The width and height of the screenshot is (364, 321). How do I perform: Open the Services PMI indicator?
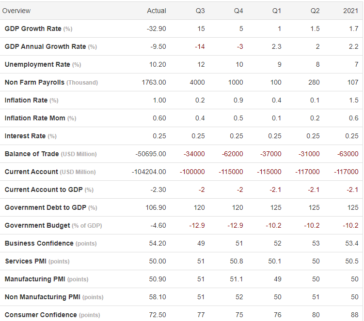[26, 261]
